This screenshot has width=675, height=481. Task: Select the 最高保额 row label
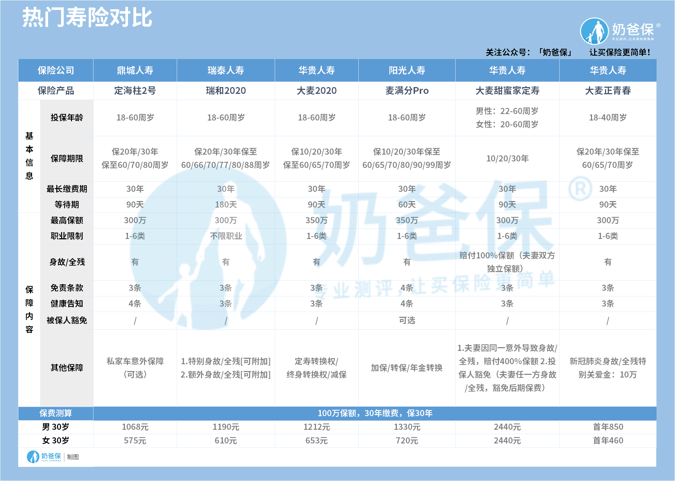tap(67, 220)
